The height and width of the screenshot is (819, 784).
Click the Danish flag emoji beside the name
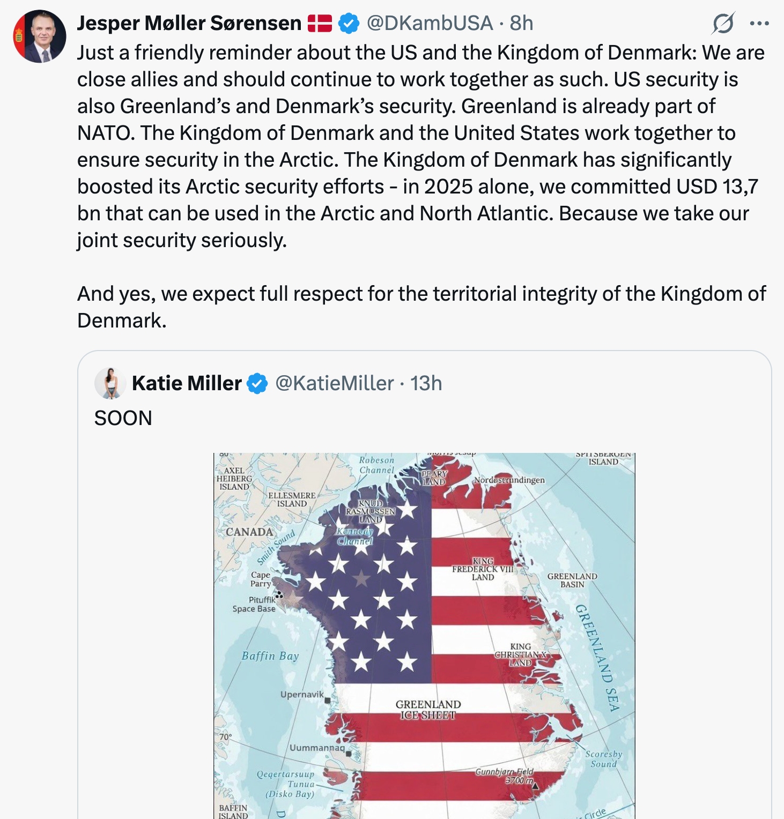pyautogui.click(x=320, y=24)
